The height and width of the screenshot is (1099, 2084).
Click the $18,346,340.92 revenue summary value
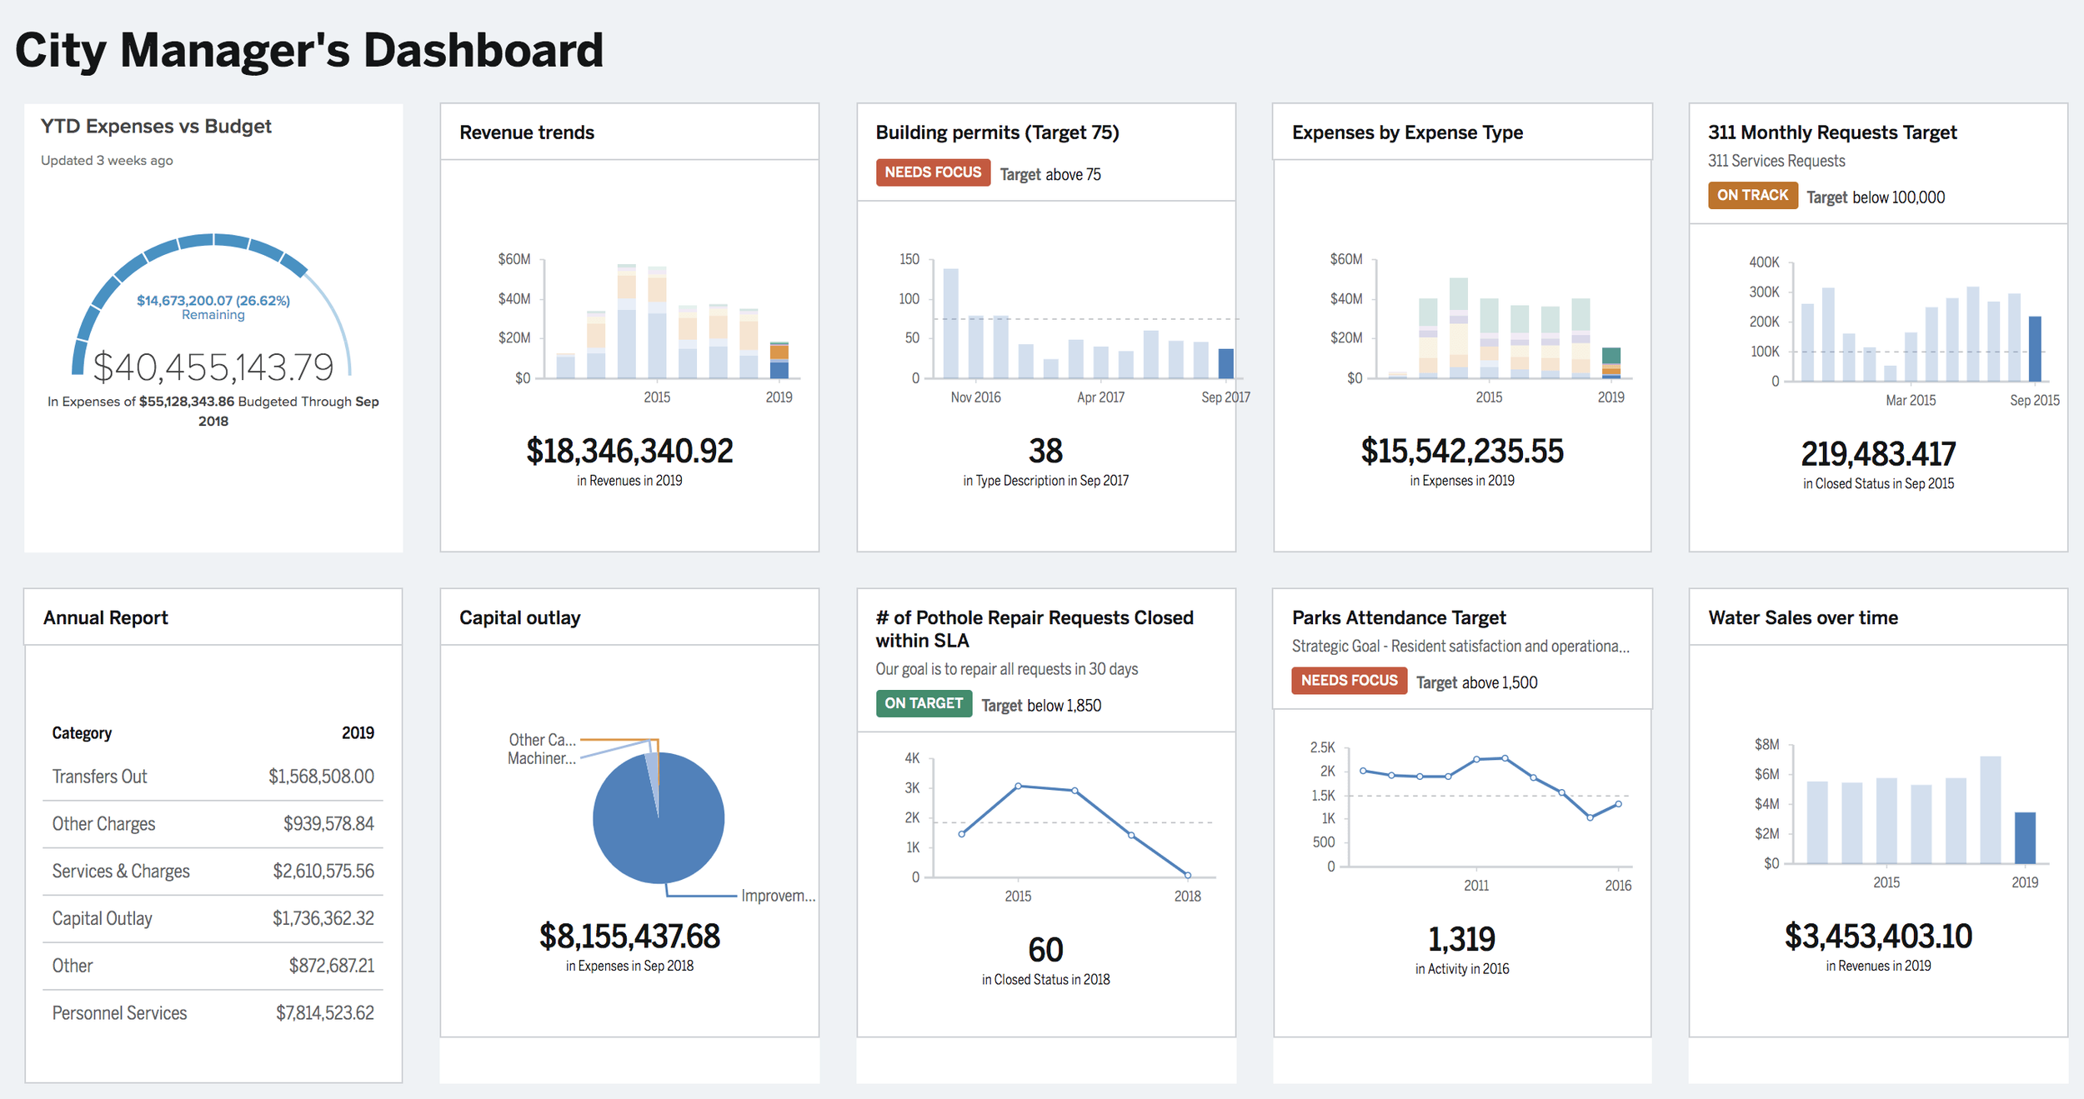click(629, 451)
